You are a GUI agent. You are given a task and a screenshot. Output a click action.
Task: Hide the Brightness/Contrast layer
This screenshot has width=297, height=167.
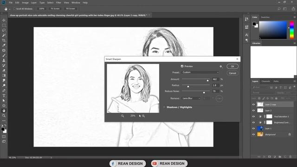pyautogui.click(x=254, y=122)
